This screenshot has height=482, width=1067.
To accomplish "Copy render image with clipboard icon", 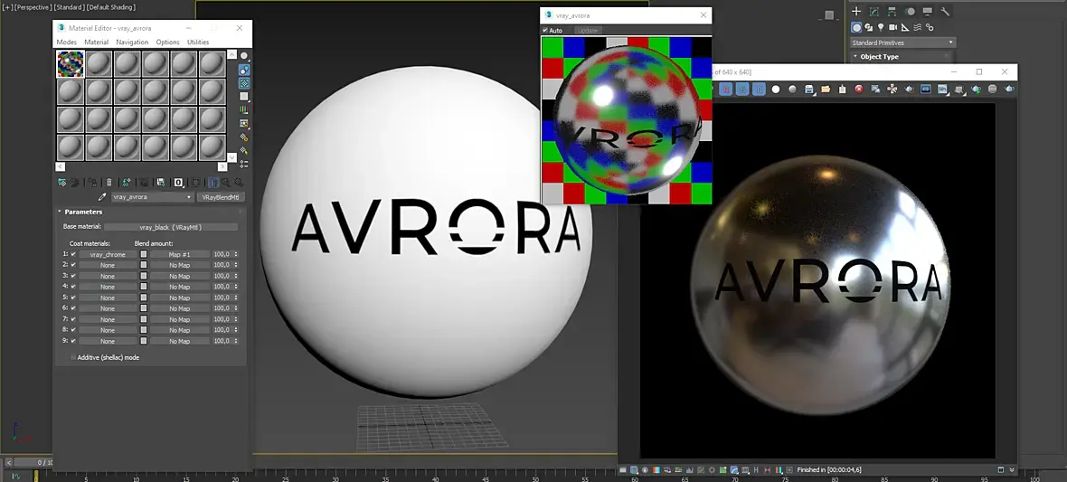I will (x=842, y=90).
